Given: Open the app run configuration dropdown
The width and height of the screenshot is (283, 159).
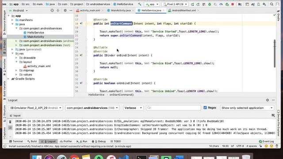Looking at the screenshot, I should tap(152, 4).
